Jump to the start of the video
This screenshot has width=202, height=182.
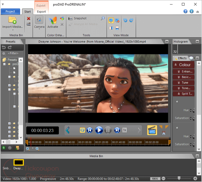(90, 130)
